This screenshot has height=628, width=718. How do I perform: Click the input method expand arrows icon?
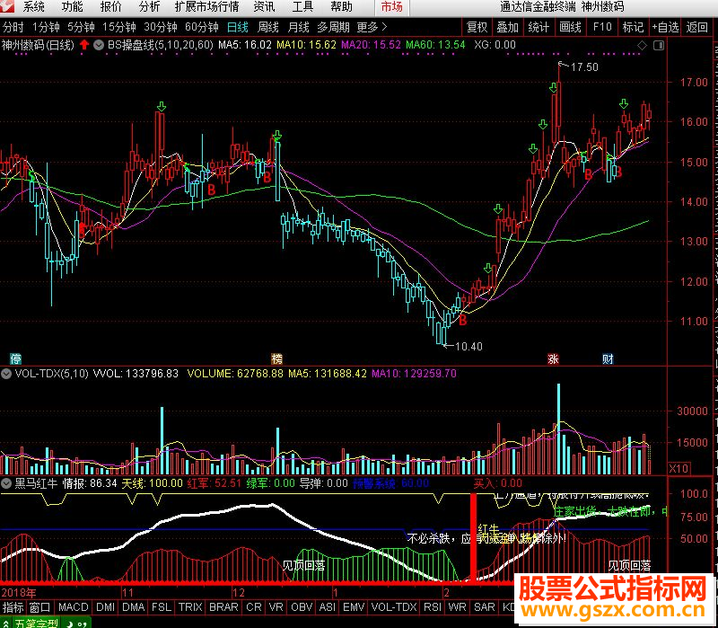coord(5,623)
